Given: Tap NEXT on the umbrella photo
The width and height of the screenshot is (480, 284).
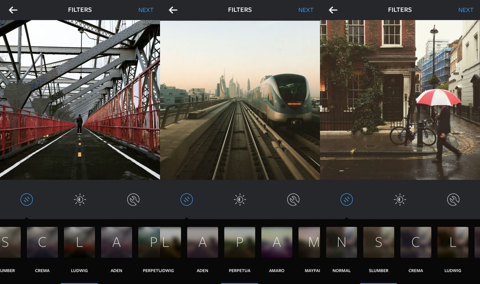Looking at the screenshot, I should (465, 10).
